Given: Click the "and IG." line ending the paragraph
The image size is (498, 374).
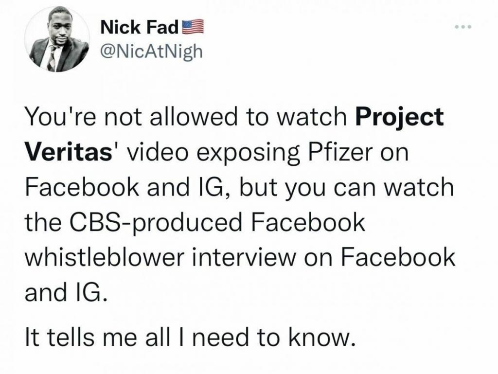Looking at the screenshot, I should (64, 291).
